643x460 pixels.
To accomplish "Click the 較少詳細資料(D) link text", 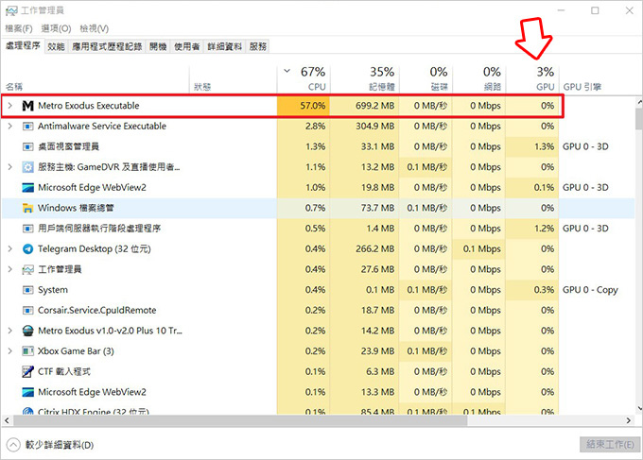I will click(60, 445).
